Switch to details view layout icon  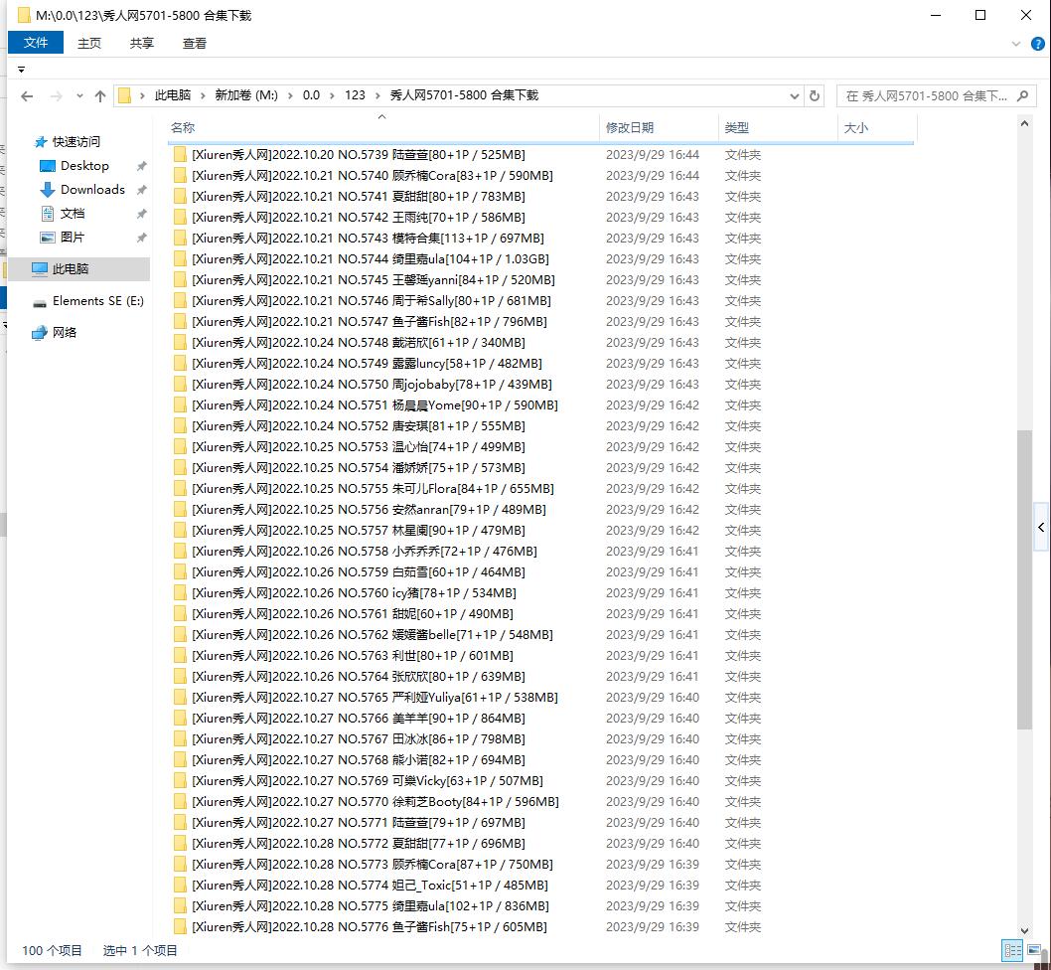pyautogui.click(x=1012, y=950)
